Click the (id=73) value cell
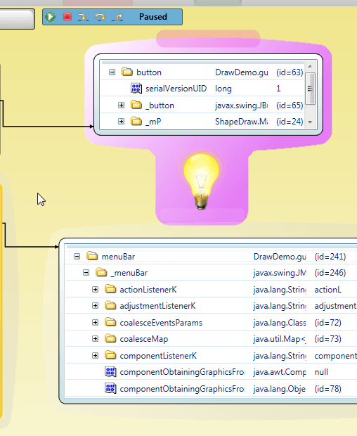This screenshot has width=357, height=436. [x=327, y=339]
